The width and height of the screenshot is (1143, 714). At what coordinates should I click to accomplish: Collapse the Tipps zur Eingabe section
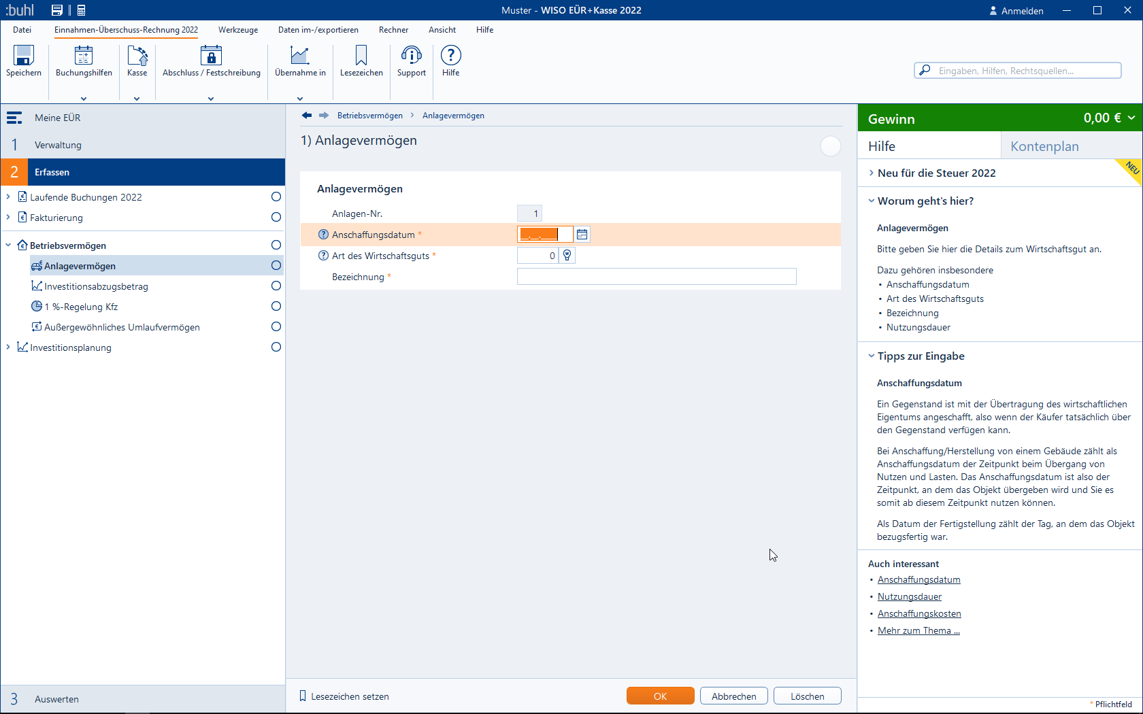coord(872,356)
